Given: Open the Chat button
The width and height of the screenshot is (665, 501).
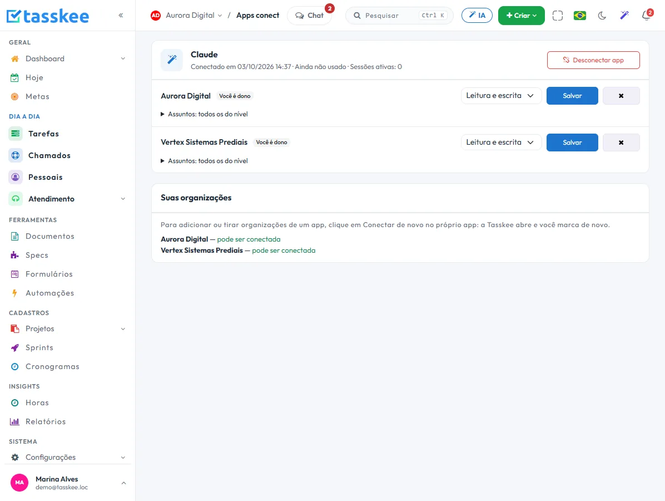Looking at the screenshot, I should pyautogui.click(x=310, y=16).
